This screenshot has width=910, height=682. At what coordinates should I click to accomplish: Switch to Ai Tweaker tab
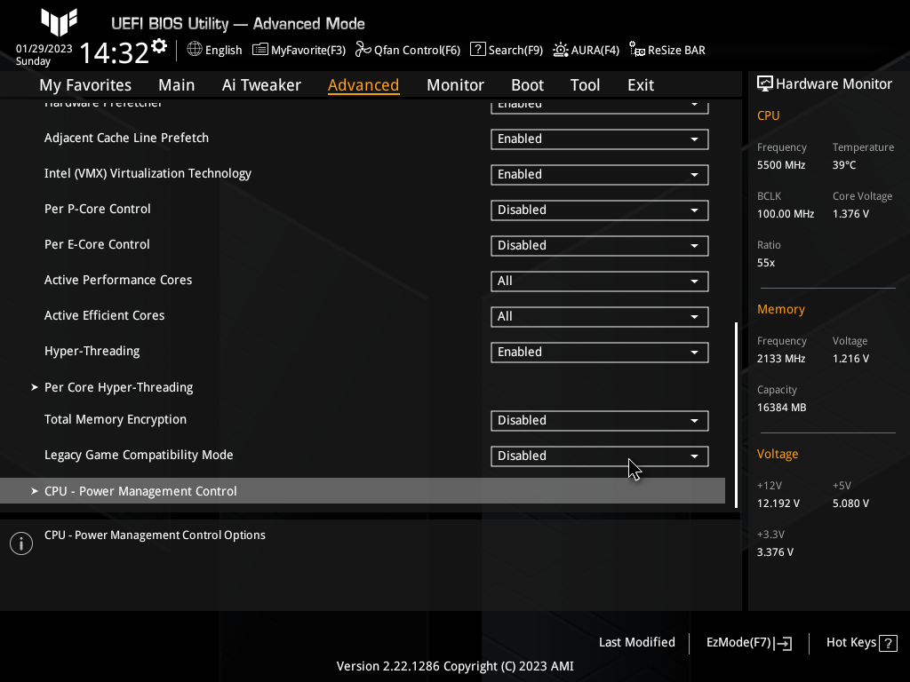[261, 85]
